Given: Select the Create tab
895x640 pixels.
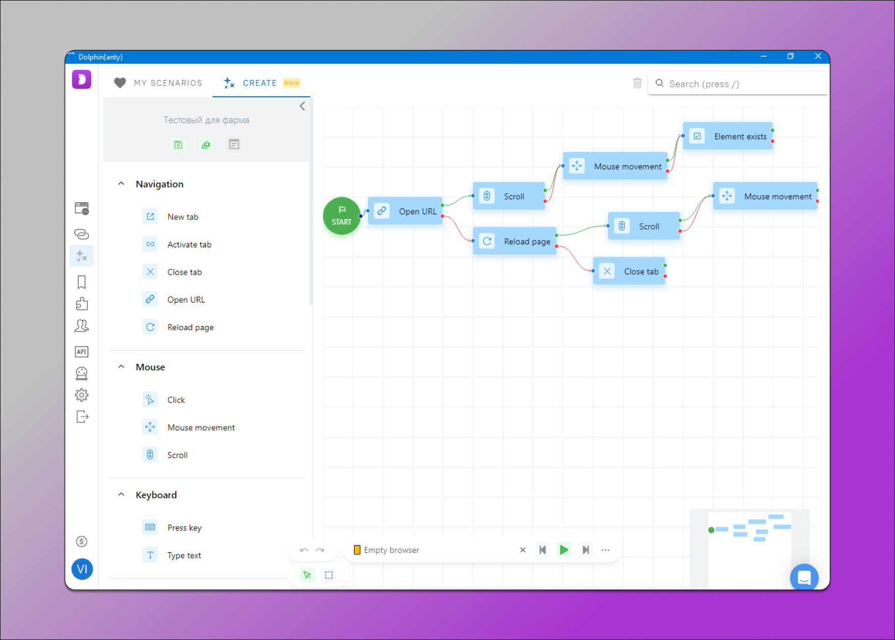Looking at the screenshot, I should [x=260, y=83].
